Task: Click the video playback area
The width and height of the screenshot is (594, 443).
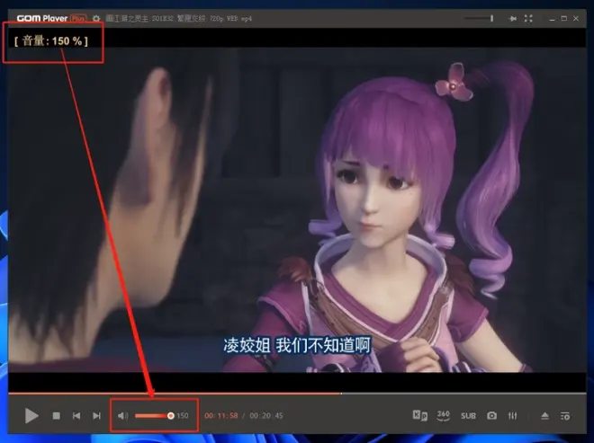Action: [297, 209]
